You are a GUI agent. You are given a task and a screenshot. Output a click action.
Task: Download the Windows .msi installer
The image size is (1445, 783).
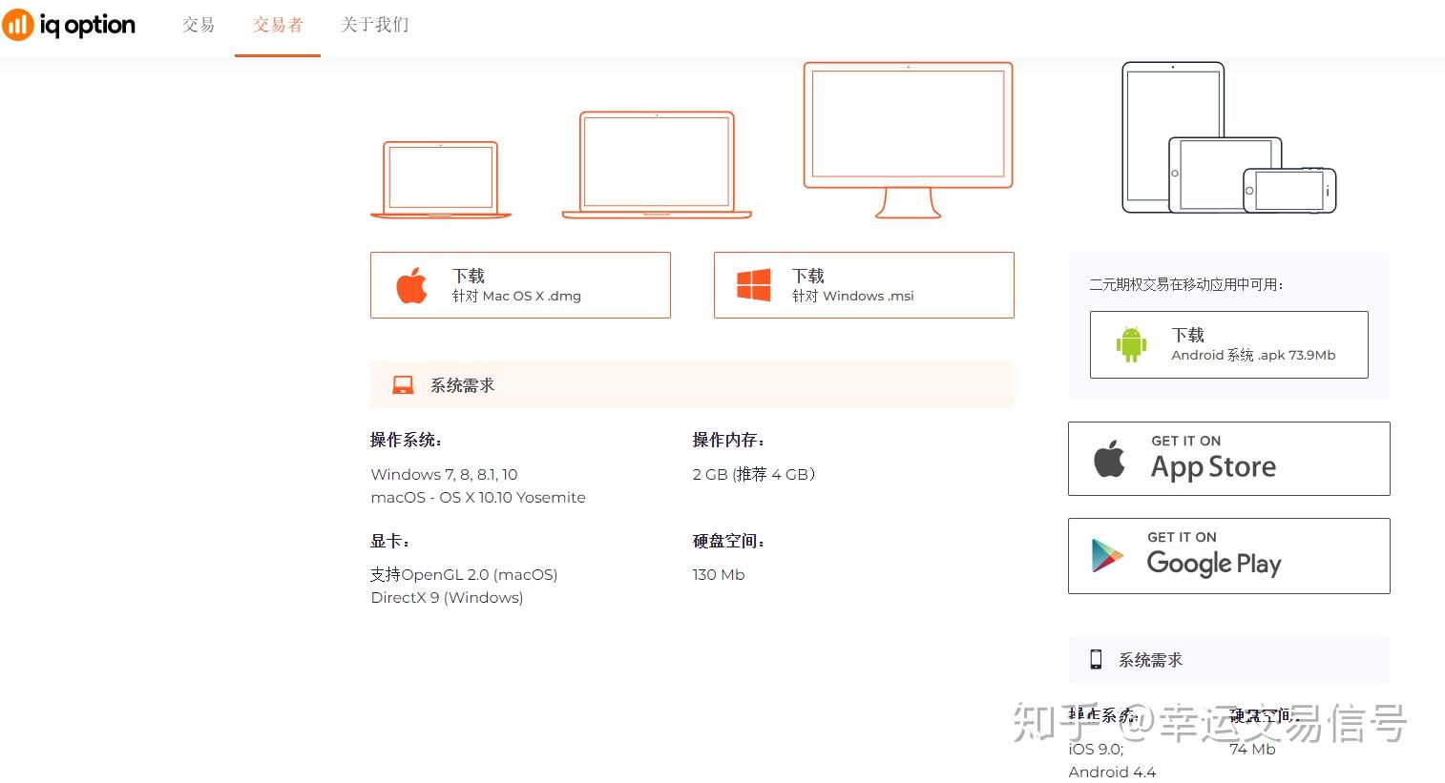coord(864,285)
